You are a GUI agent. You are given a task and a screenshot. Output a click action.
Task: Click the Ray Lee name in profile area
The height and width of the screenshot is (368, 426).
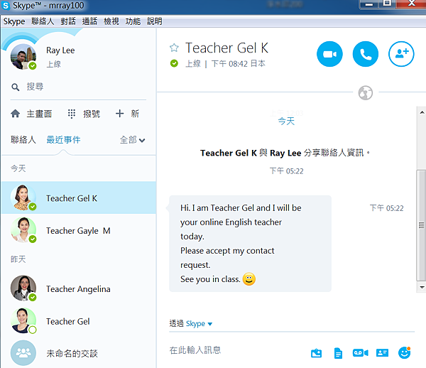click(x=60, y=50)
